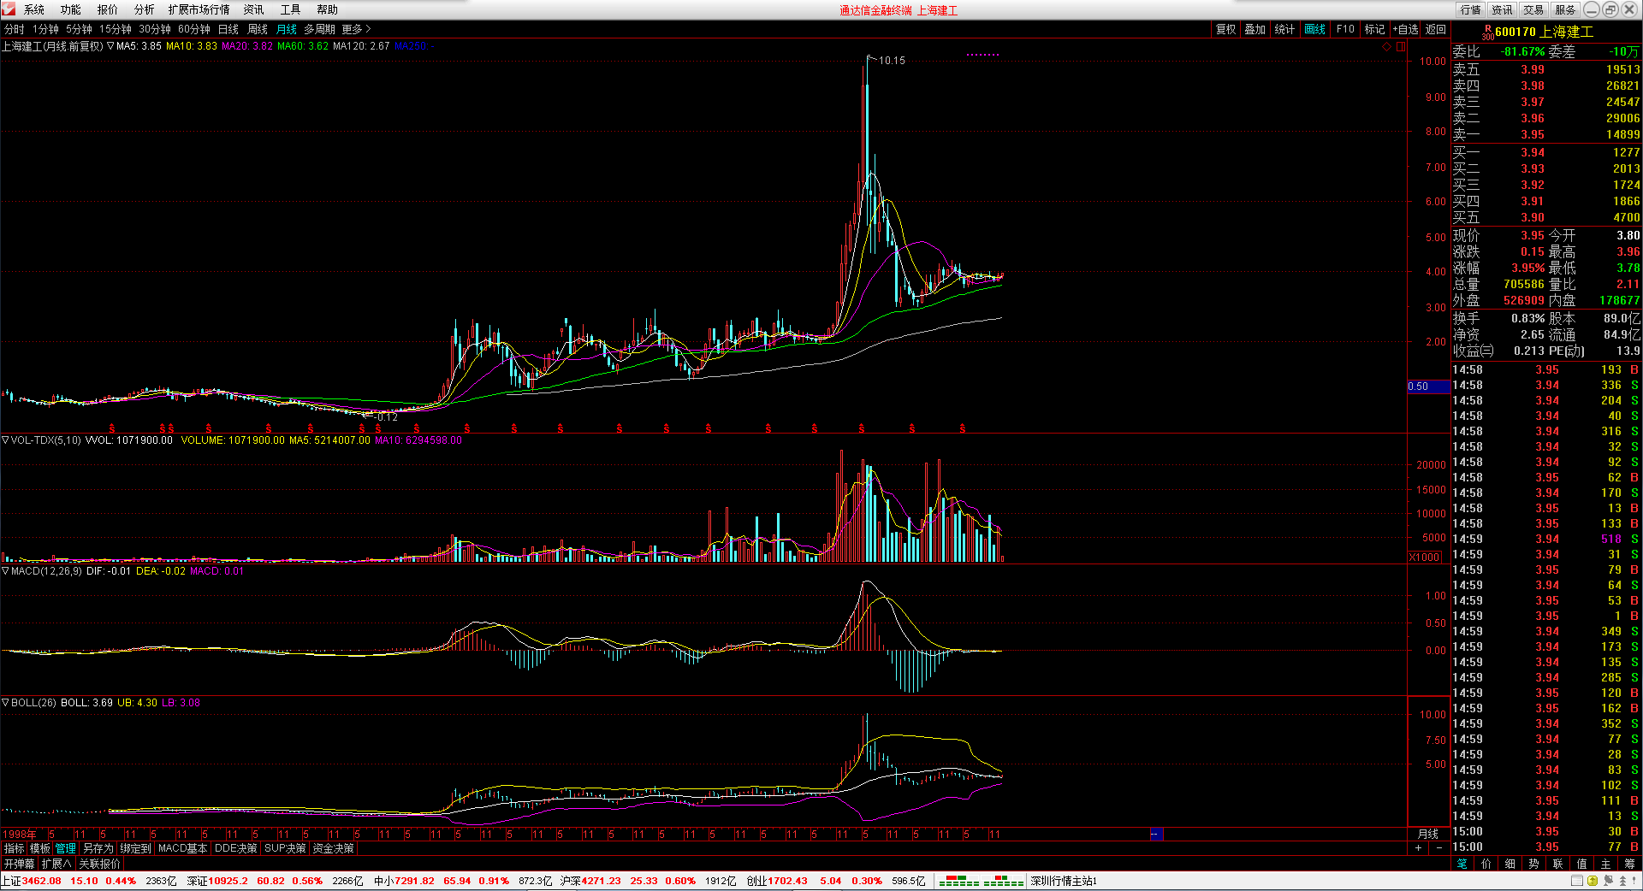Click the satellite dish icon in the status bar

[x=1608, y=881]
